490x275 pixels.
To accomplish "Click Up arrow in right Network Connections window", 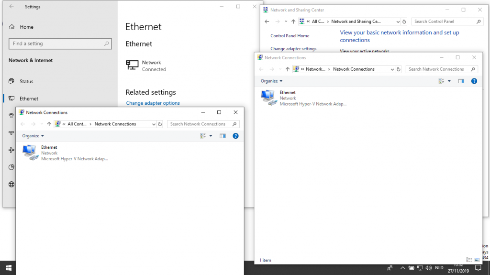I will (288, 69).
